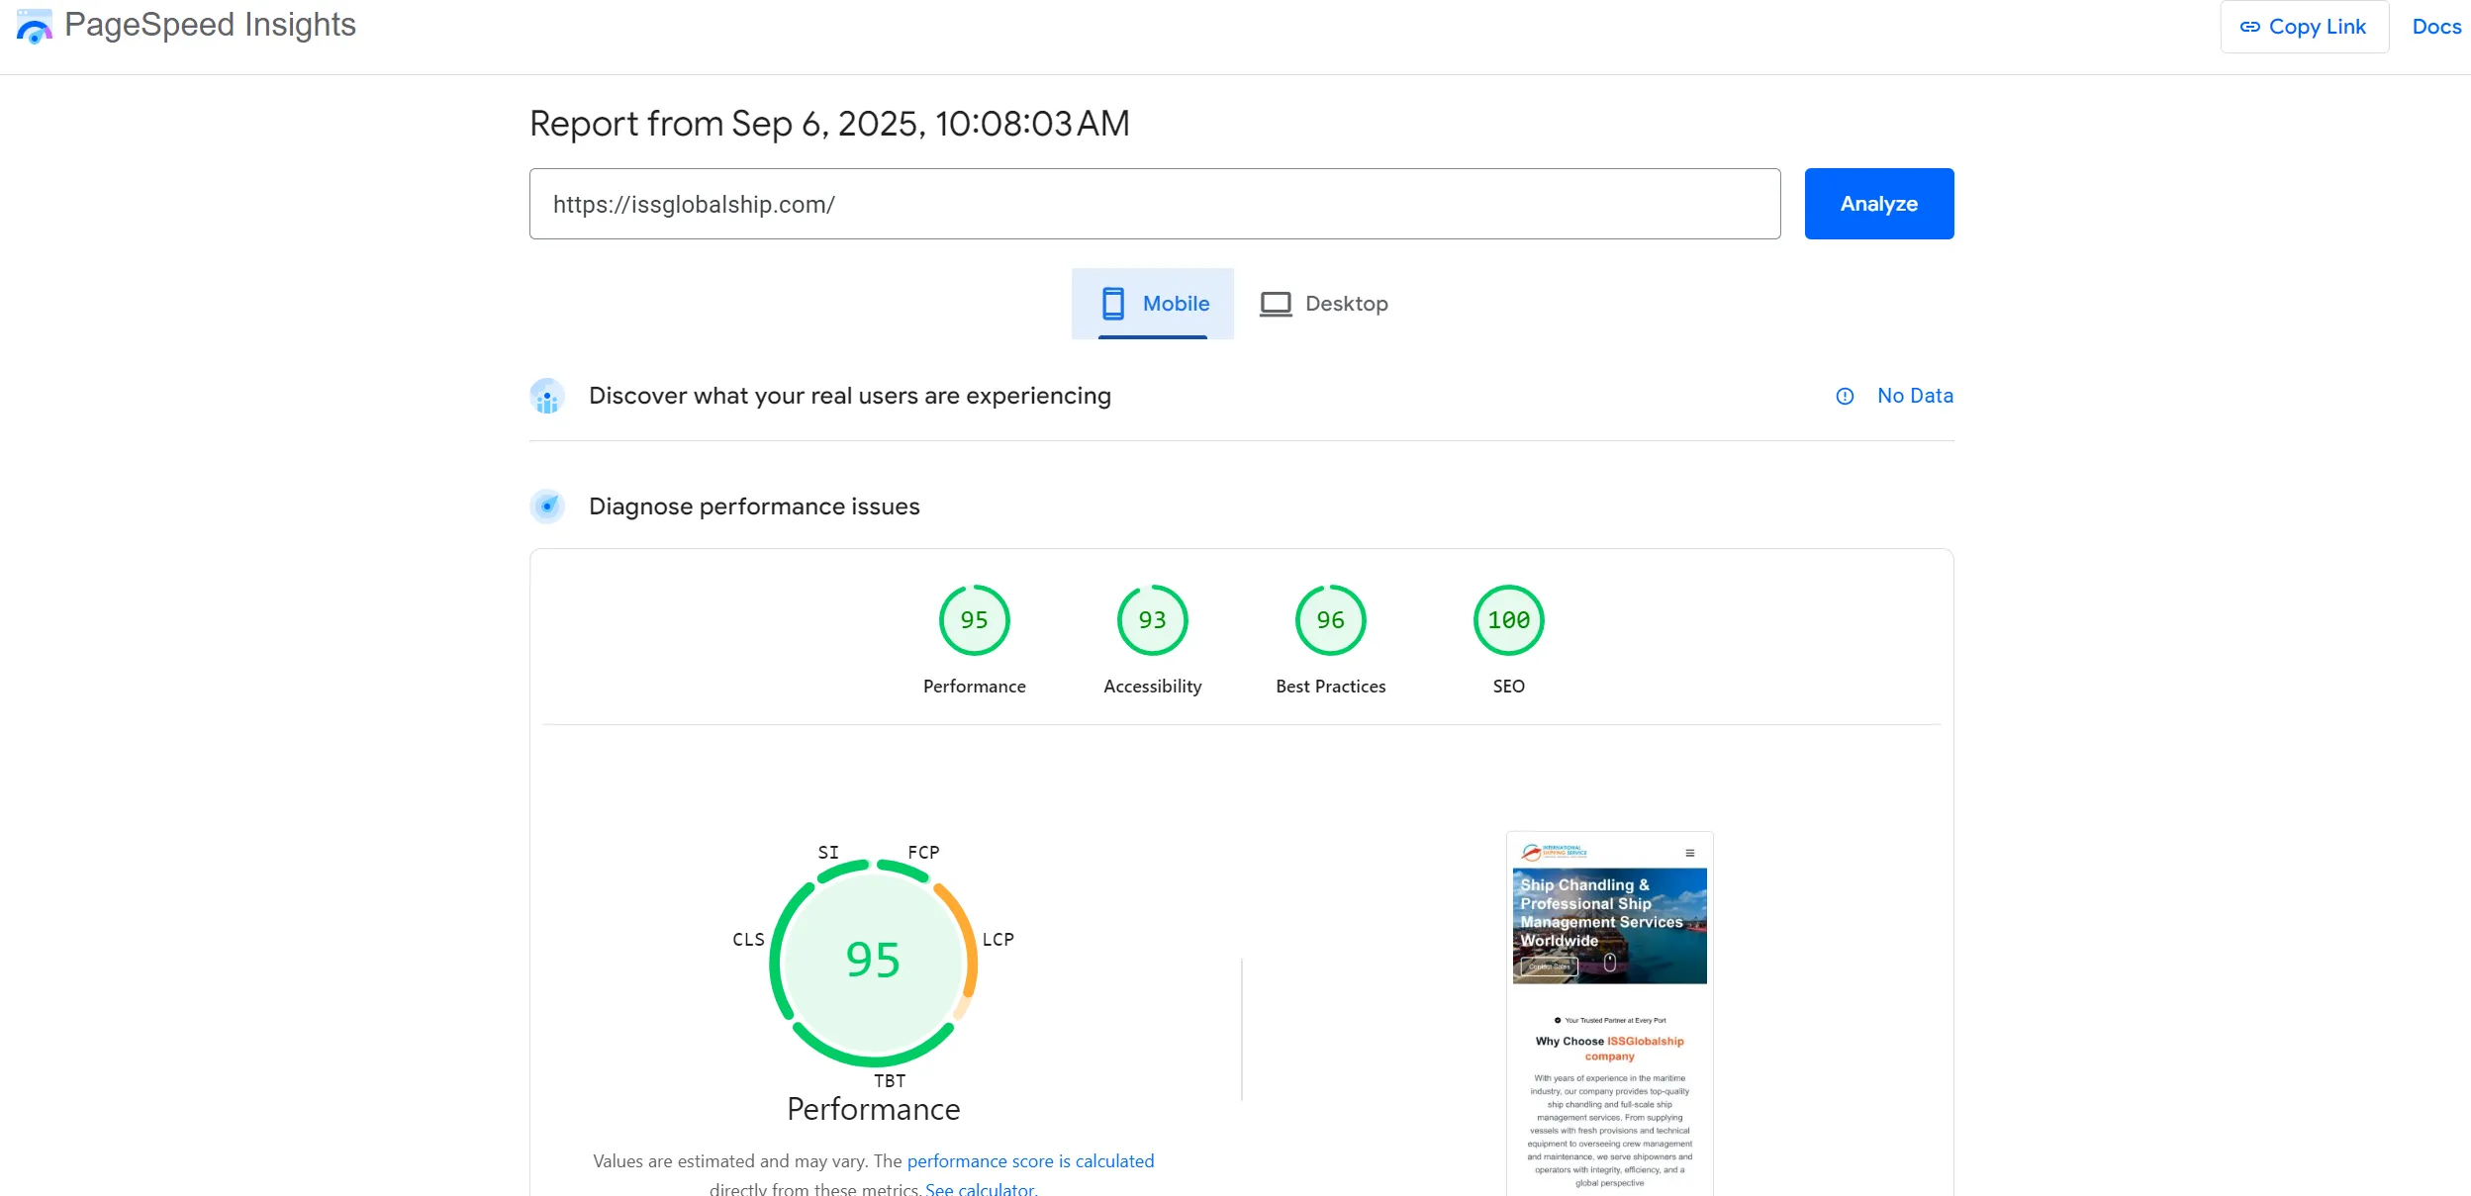2471x1196 pixels.
Task: Click the real users experience section icon
Action: pos(547,397)
